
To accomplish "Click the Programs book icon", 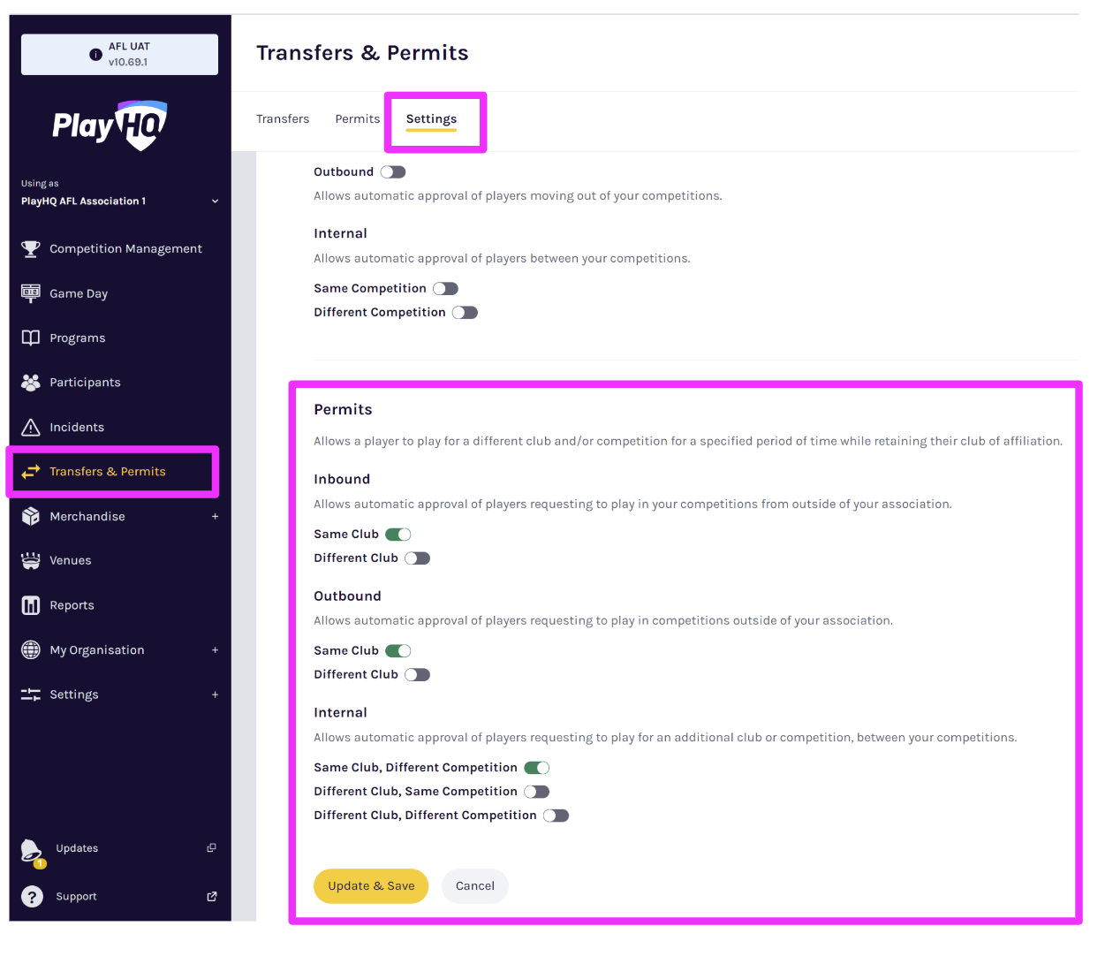I will pyautogui.click(x=31, y=338).
